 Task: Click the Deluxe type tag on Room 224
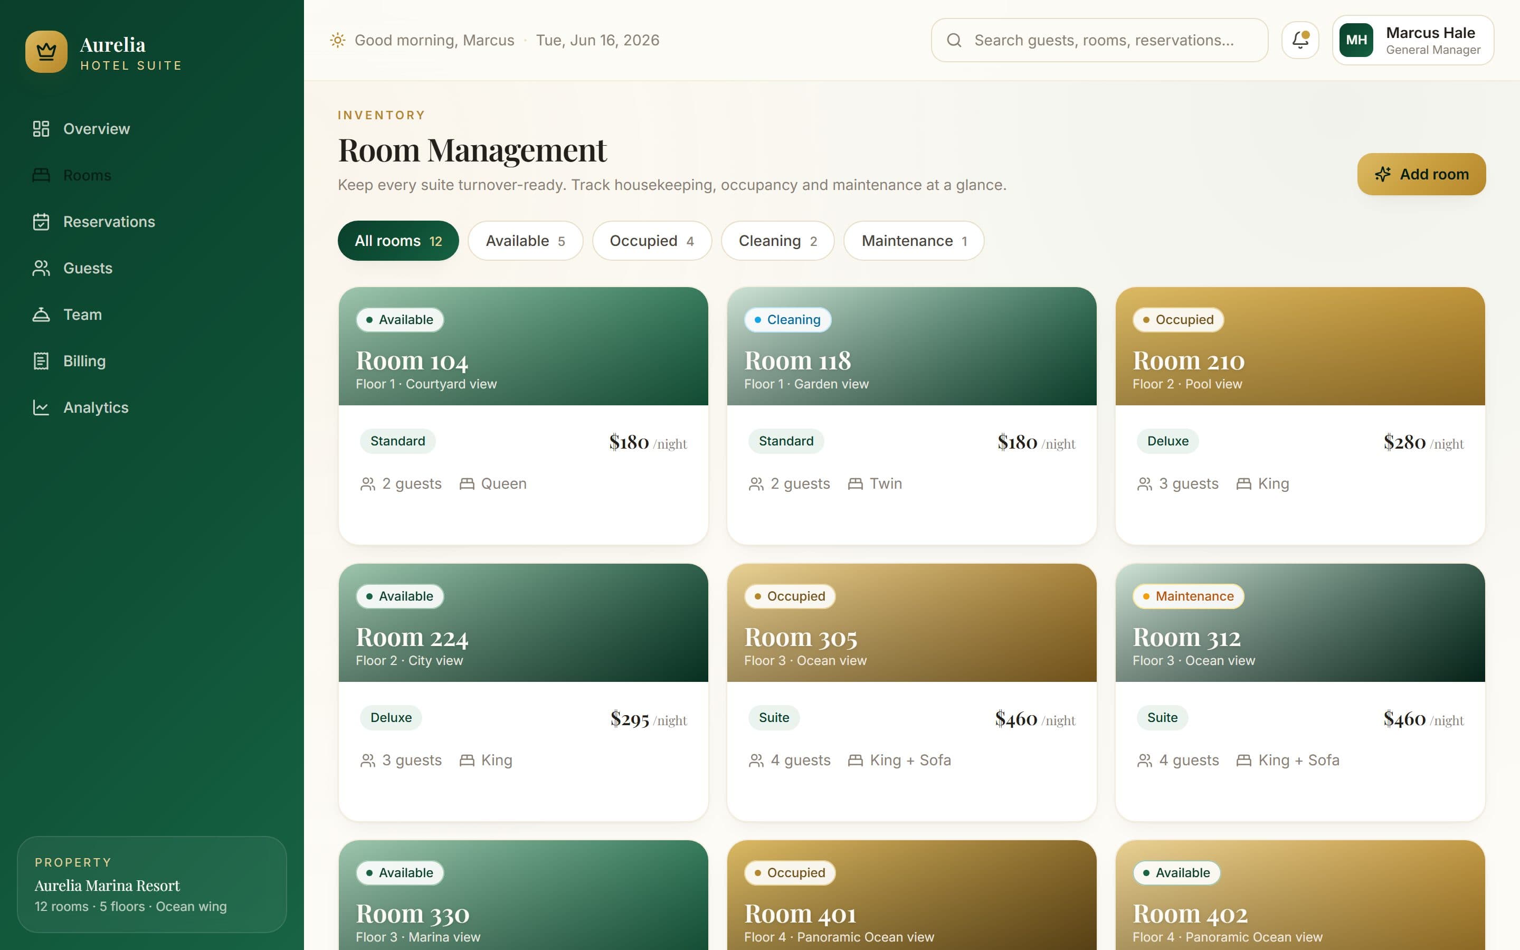click(391, 718)
